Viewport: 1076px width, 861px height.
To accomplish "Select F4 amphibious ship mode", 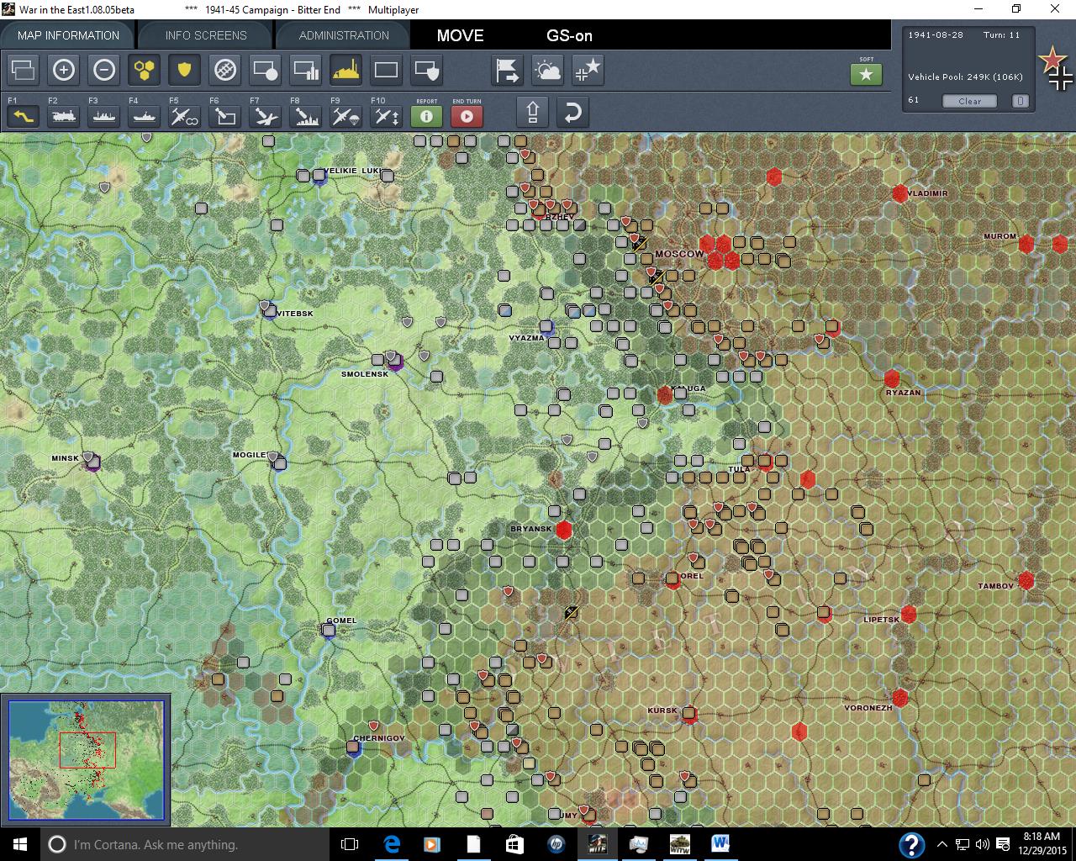I will coord(145,114).
